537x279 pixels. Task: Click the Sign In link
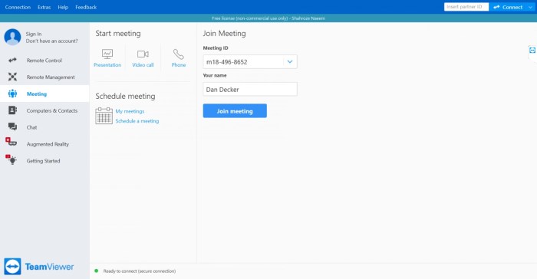34,34
